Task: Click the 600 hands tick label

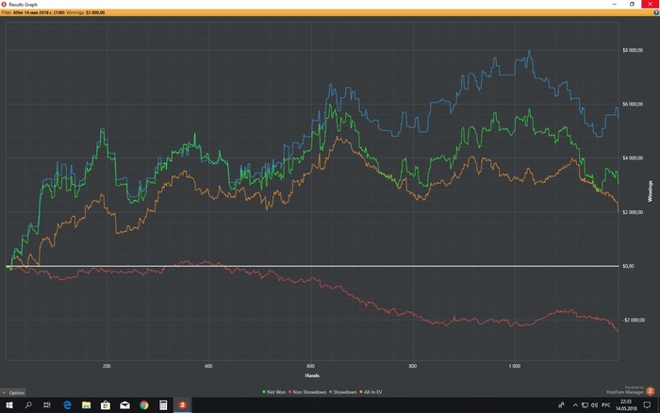Action: pos(310,366)
